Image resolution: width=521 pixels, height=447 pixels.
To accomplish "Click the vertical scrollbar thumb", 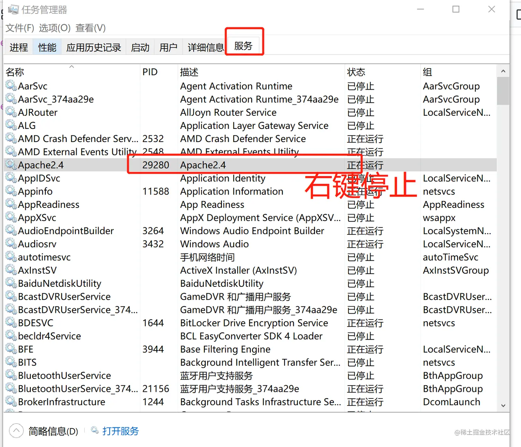I will pyautogui.click(x=503, y=91).
